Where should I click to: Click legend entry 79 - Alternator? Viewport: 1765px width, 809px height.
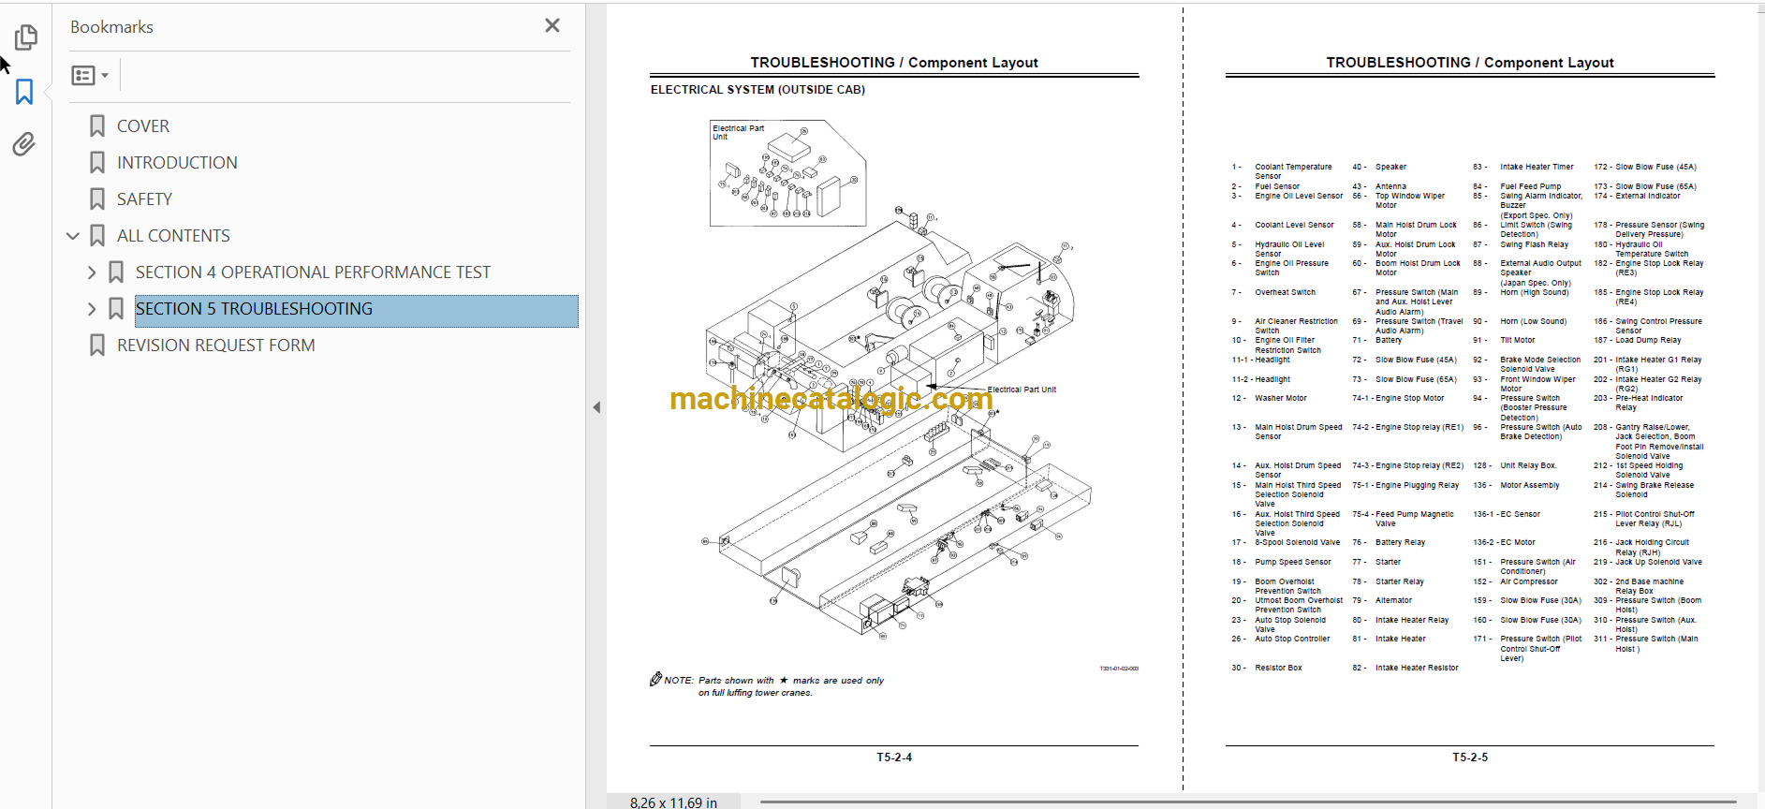tap(1382, 600)
